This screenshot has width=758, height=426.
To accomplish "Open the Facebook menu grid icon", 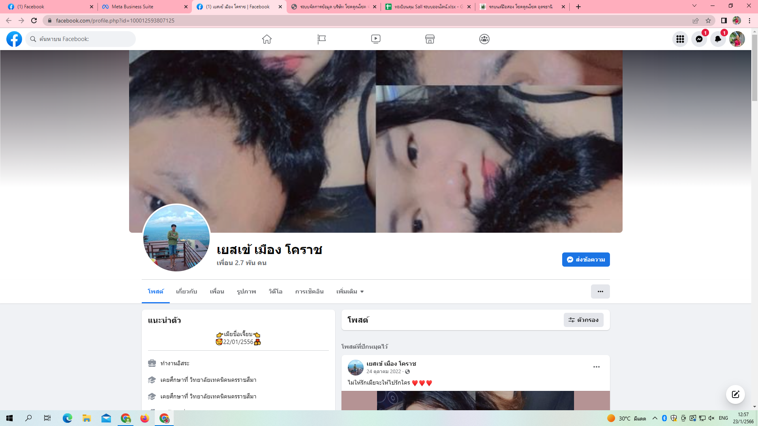I will [680, 39].
